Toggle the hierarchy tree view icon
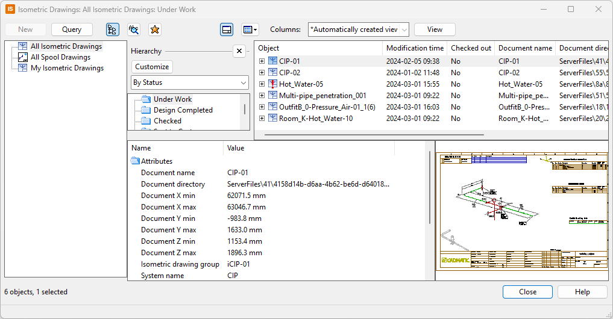The image size is (613, 319). coord(113,29)
